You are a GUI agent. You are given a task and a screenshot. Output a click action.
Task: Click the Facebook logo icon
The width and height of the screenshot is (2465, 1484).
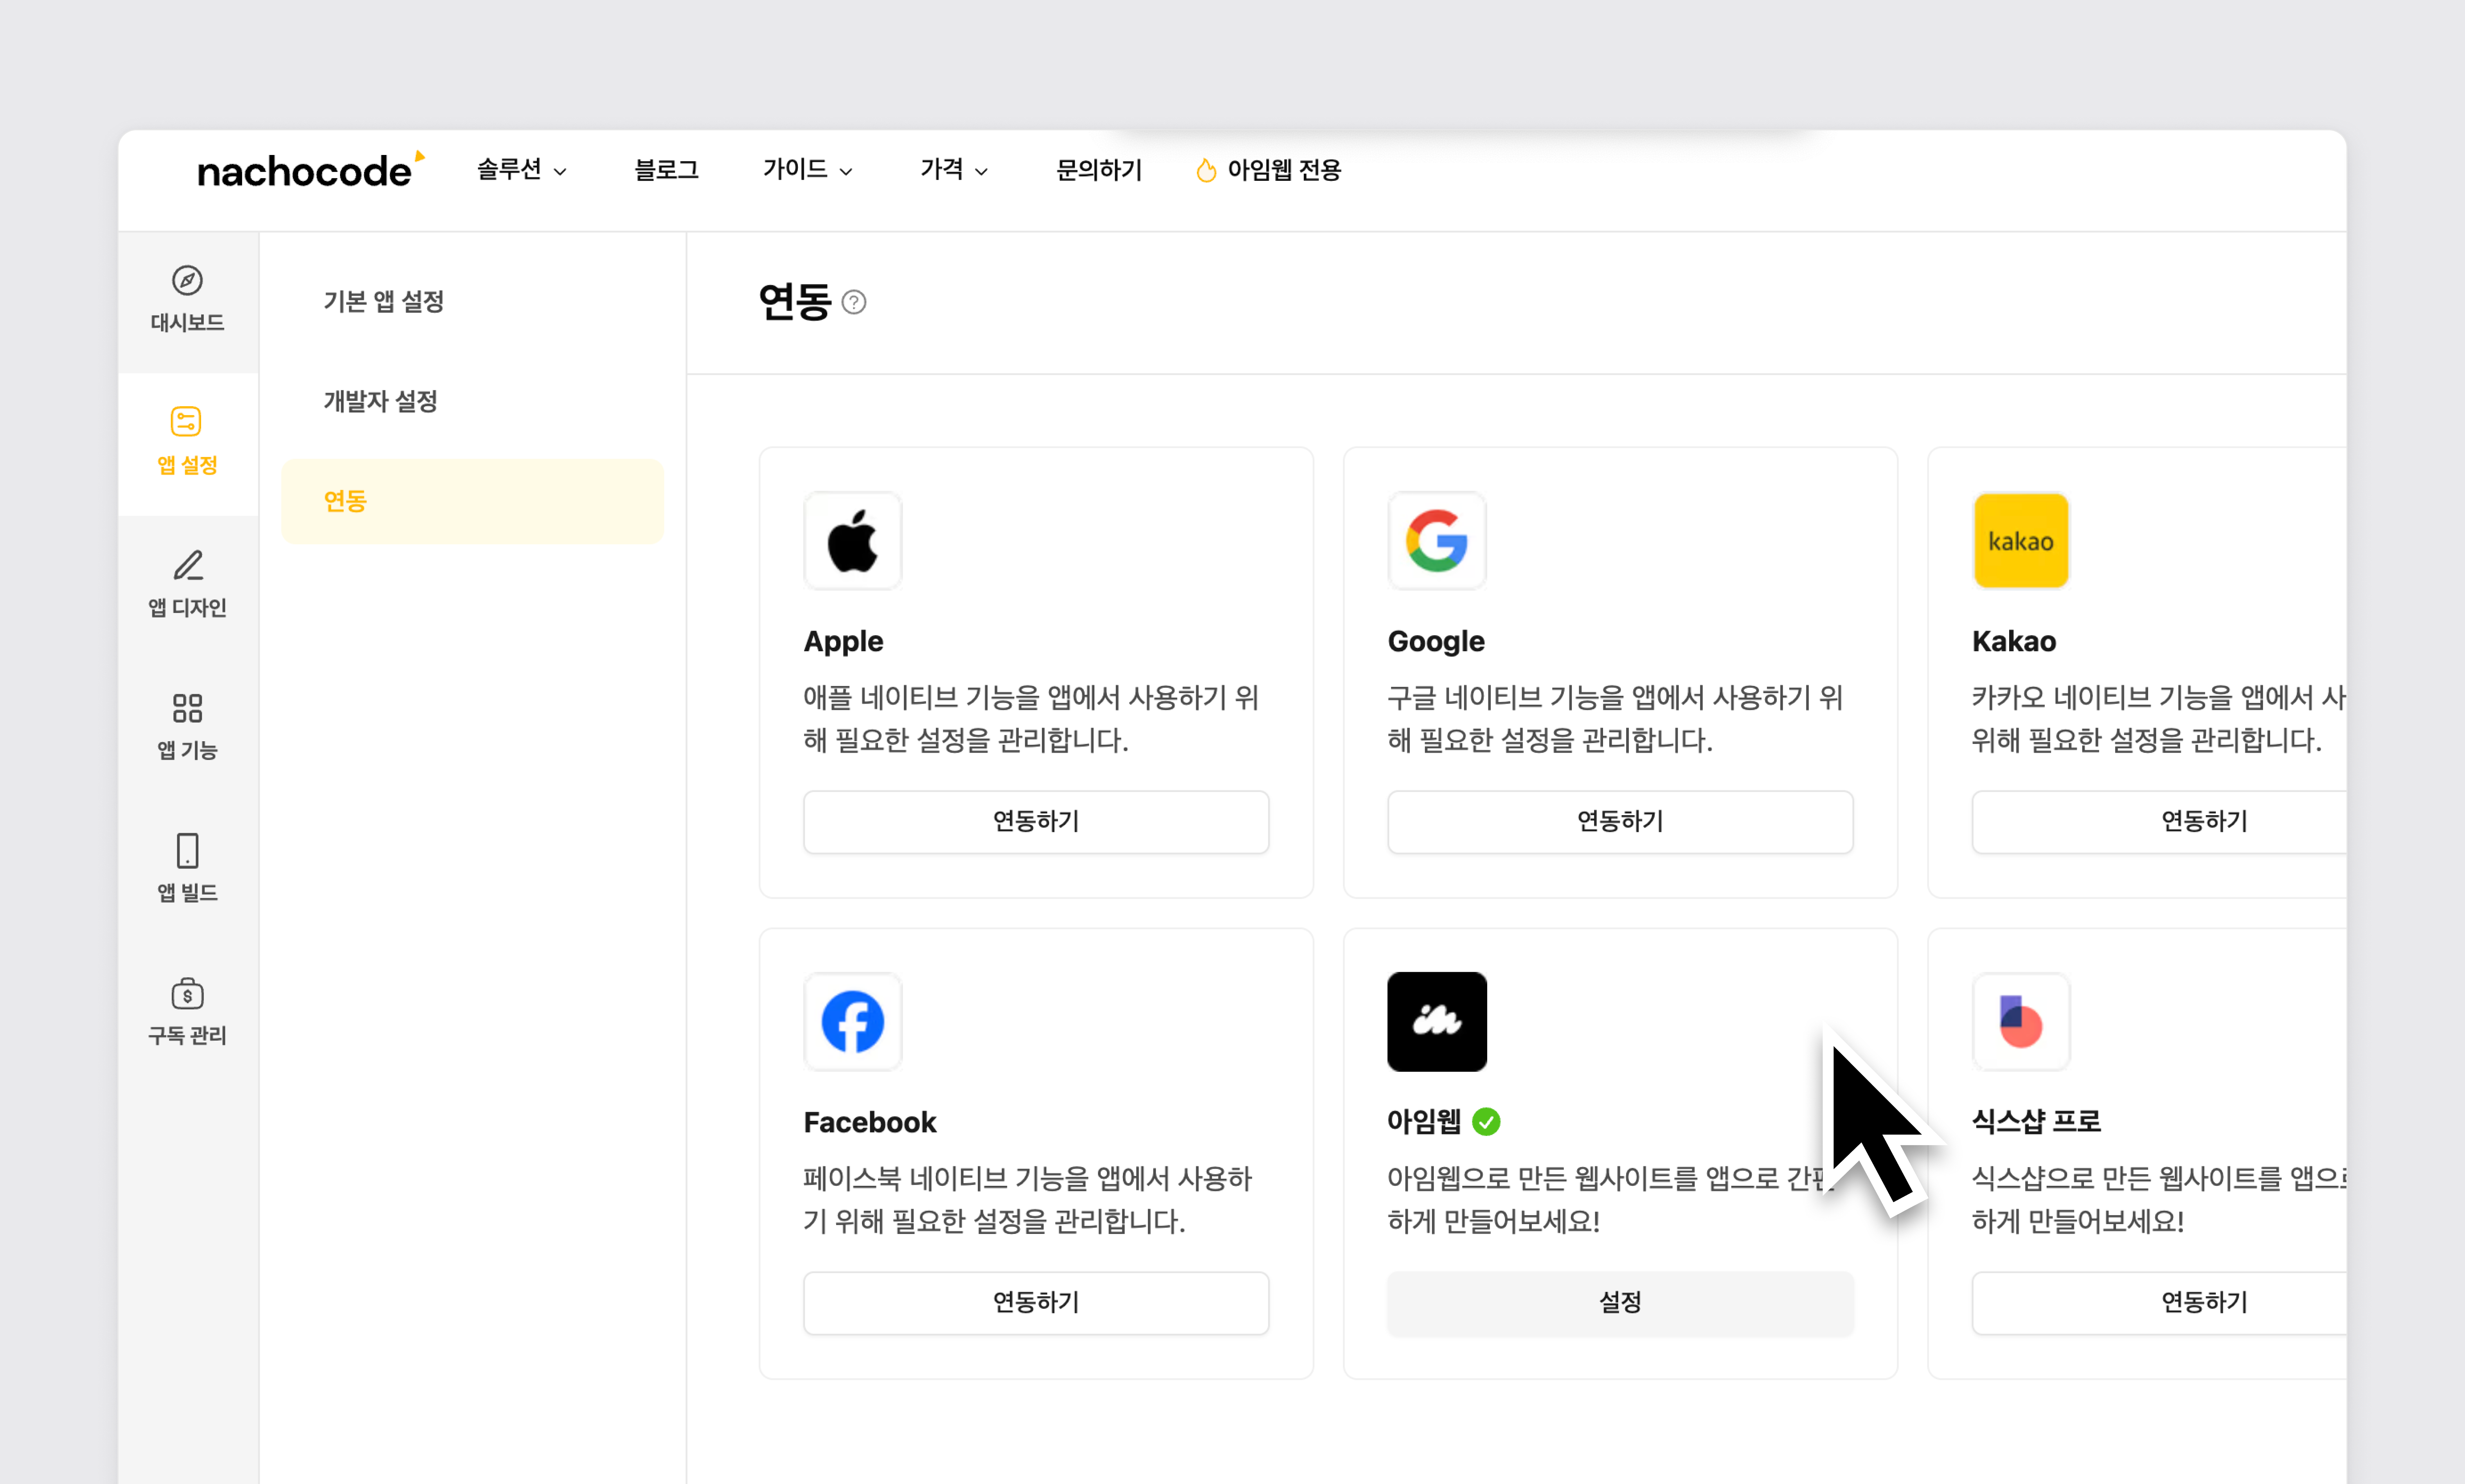pyautogui.click(x=853, y=1022)
